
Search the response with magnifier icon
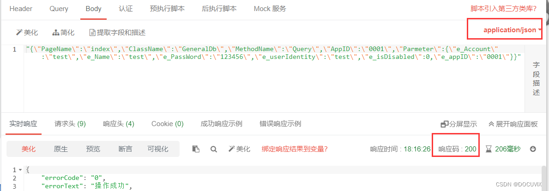coord(214,149)
